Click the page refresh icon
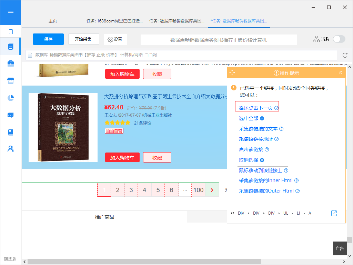This screenshot has height=265, width=353. pos(345,55)
